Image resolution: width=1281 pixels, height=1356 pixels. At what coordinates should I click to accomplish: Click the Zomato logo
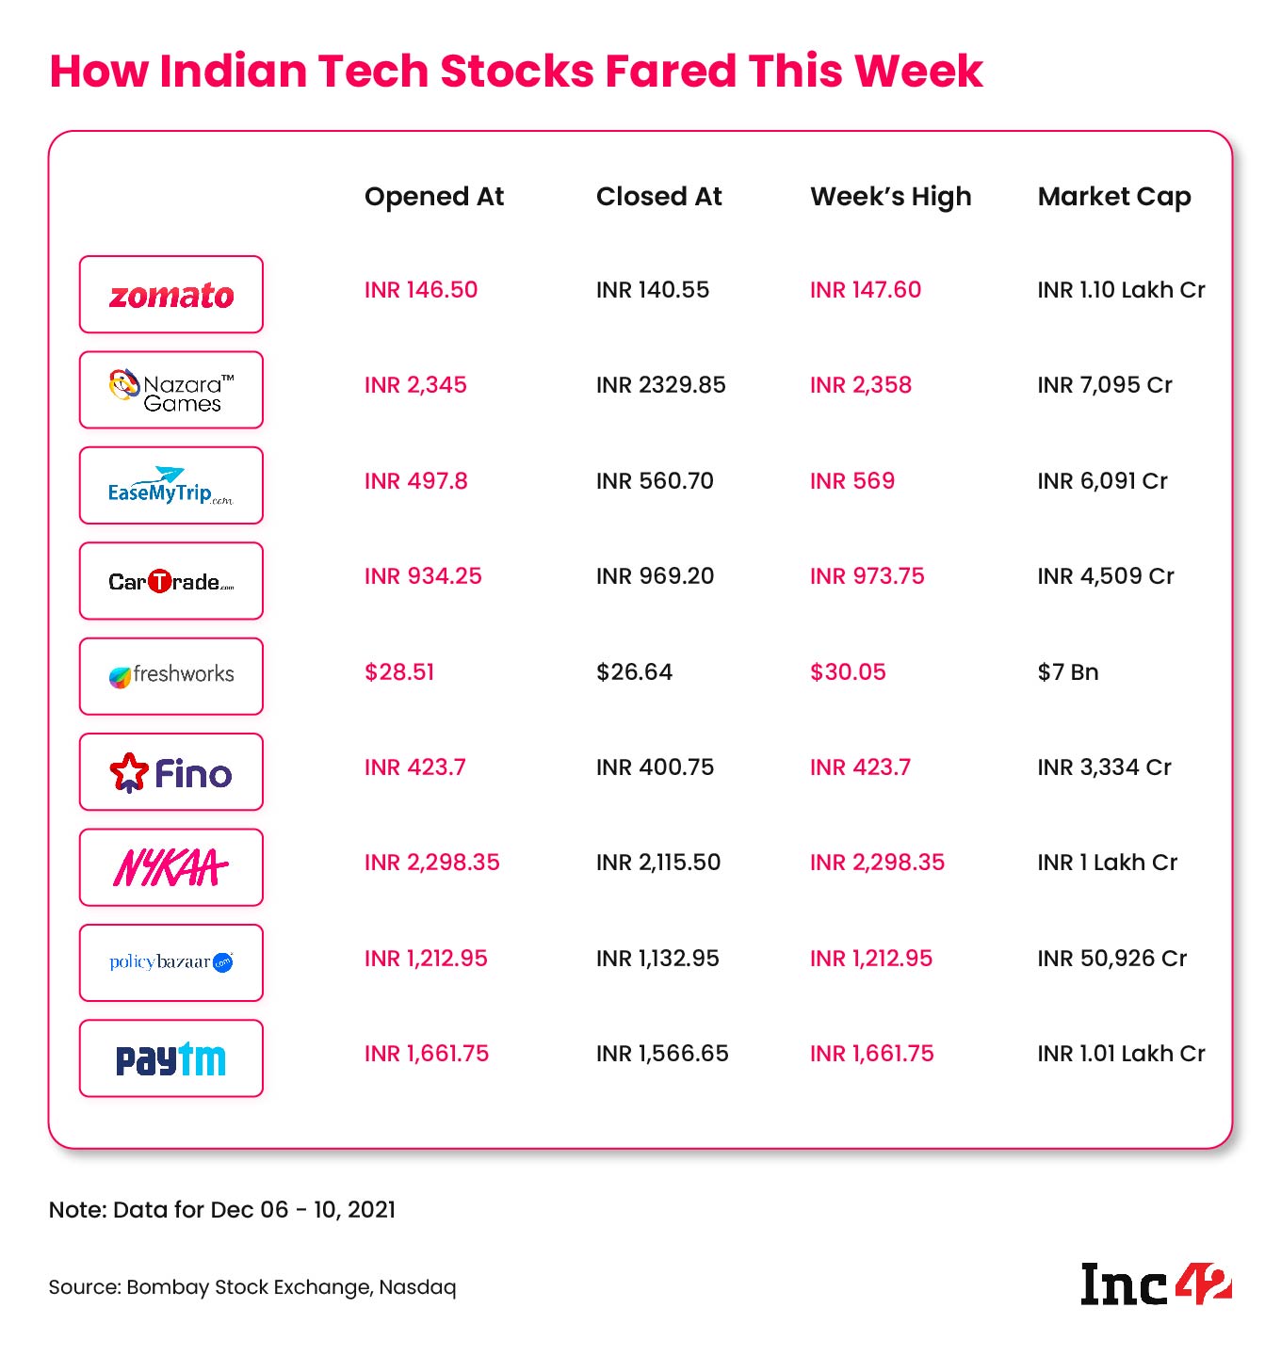170,295
